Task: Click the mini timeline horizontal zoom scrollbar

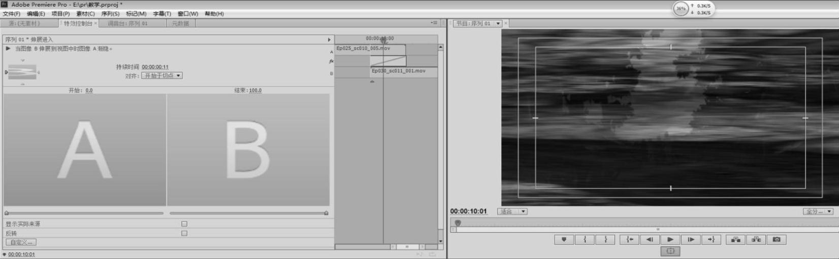Action: [x=407, y=247]
